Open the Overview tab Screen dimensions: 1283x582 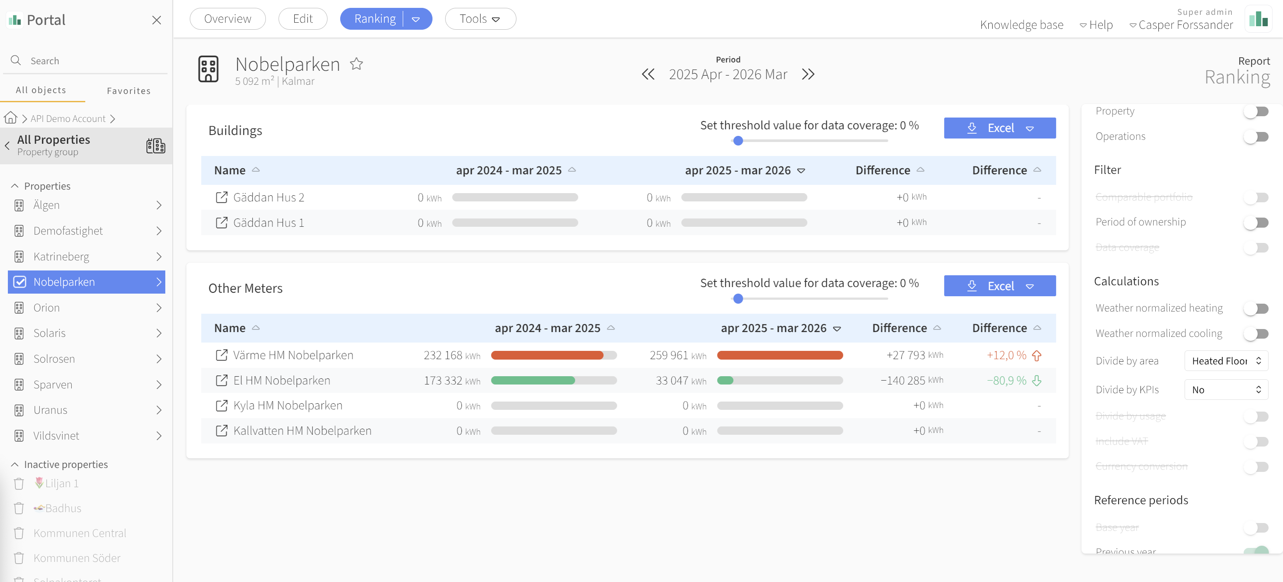pos(228,19)
